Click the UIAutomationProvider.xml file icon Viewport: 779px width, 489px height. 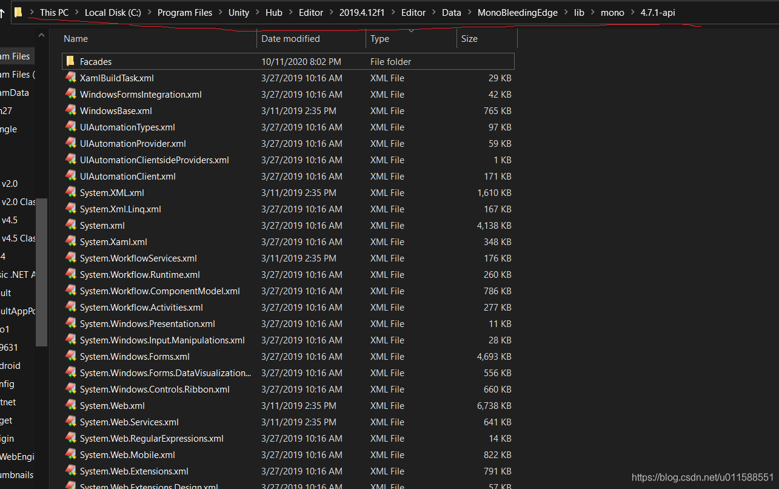[70, 143]
